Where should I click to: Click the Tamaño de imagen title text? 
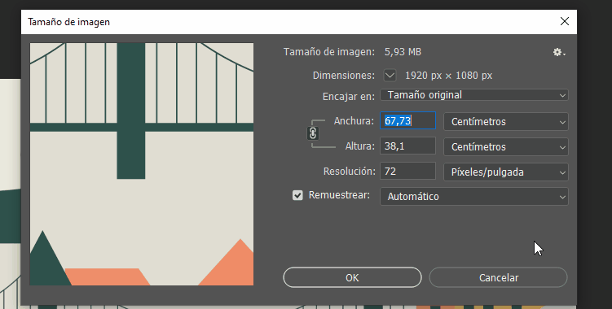click(x=68, y=22)
